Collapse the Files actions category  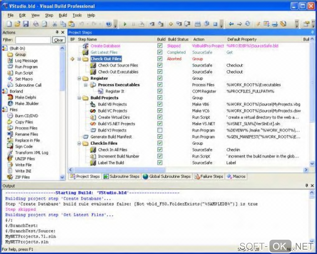[x=4, y=110]
